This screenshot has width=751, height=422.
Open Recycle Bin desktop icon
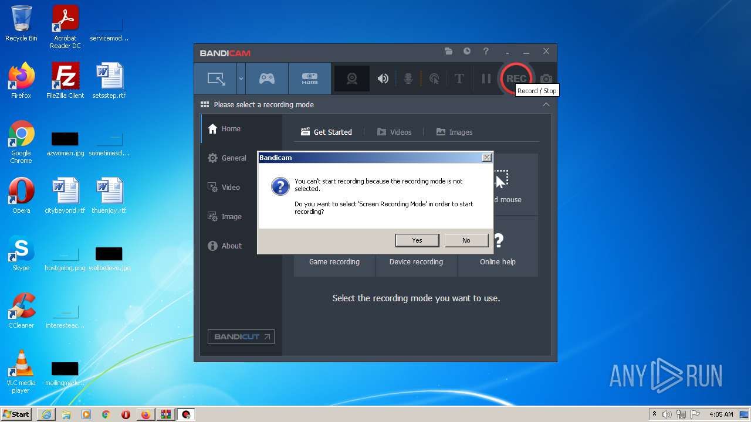(21, 23)
